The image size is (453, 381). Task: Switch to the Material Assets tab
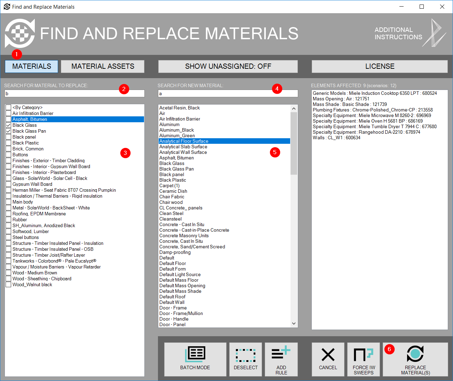(102, 66)
